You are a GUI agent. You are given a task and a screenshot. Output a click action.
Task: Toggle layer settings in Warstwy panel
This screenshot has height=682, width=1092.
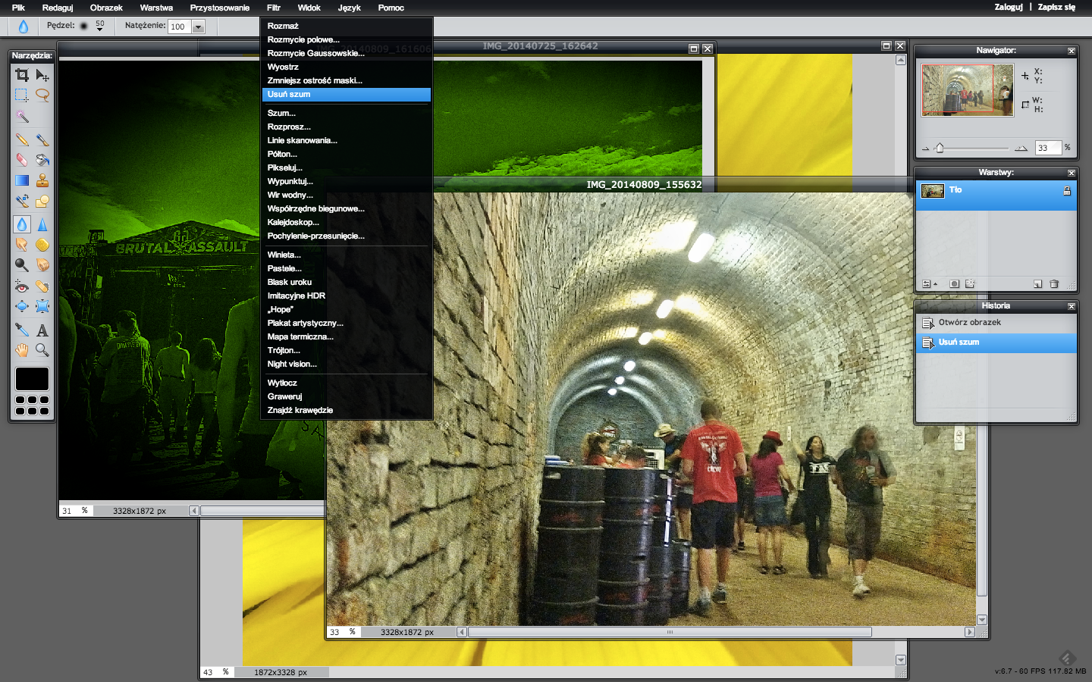[x=929, y=284]
